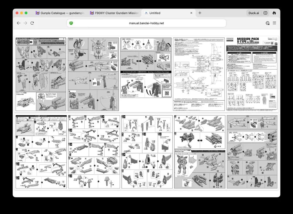Switch to the Gunpla Catalogue tab
Screen dimensions: 293x214
[59, 13]
